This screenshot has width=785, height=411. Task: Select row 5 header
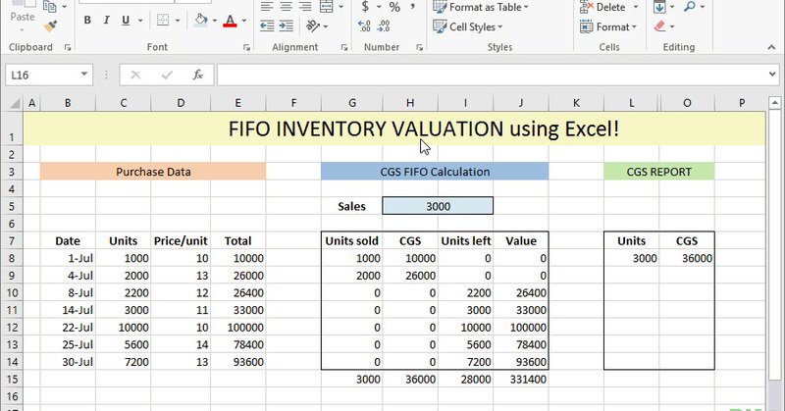click(x=12, y=206)
